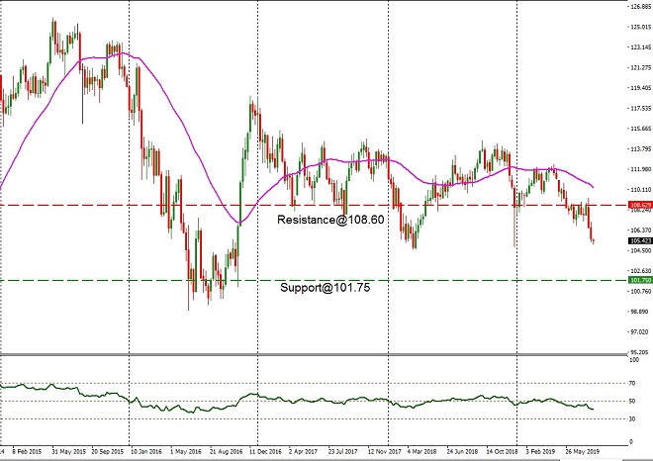Click the RSI scale value 50
Viewport: 653px width, 461px height.
[632, 402]
